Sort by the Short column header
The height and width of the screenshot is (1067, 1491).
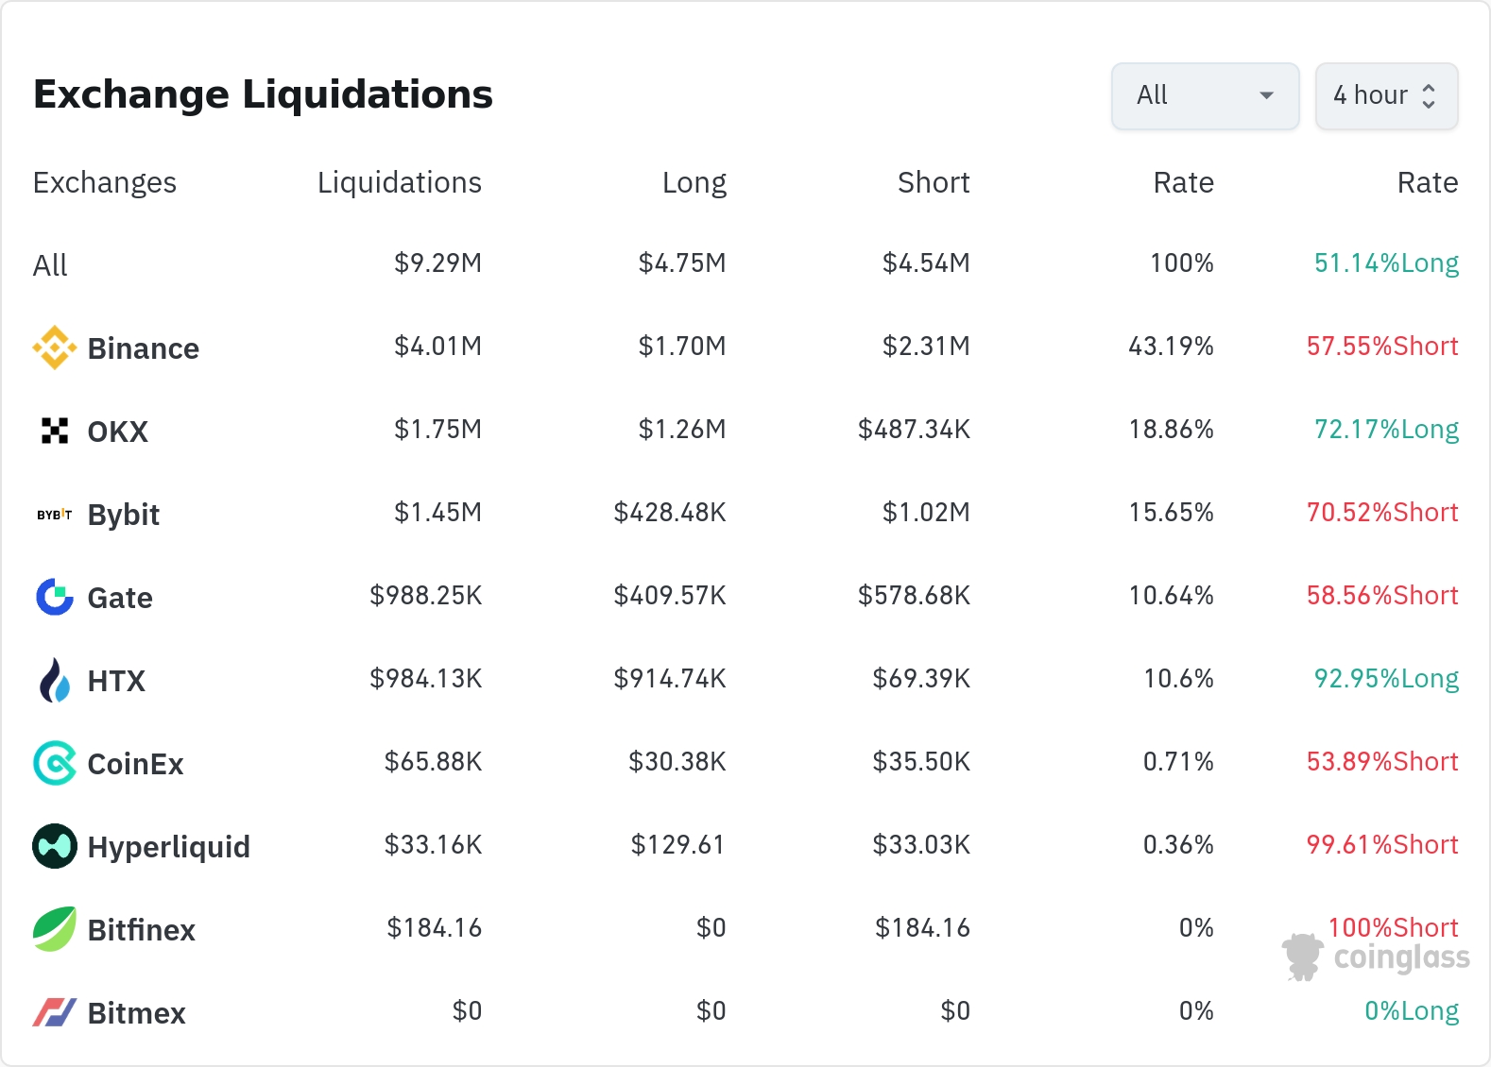click(x=933, y=182)
